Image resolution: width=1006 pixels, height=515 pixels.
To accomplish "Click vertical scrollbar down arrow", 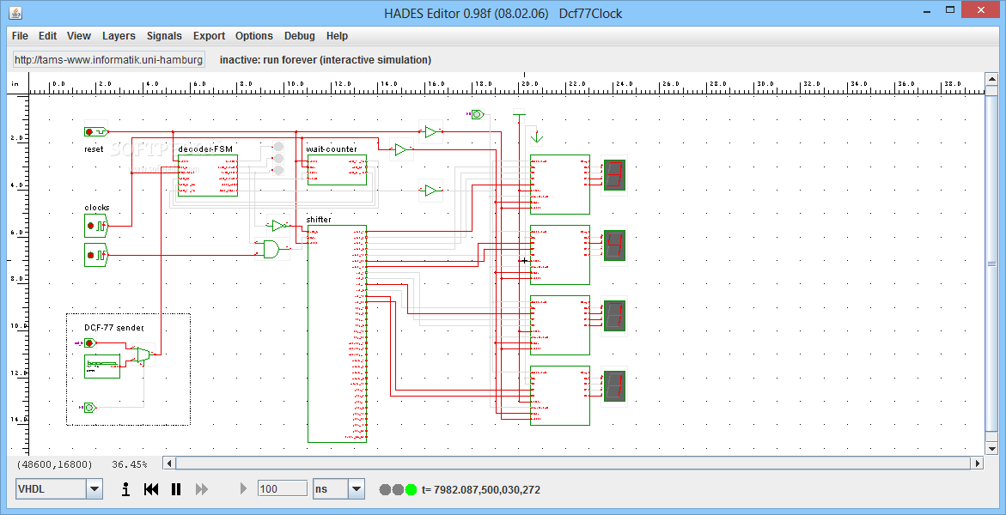I will point(992,449).
